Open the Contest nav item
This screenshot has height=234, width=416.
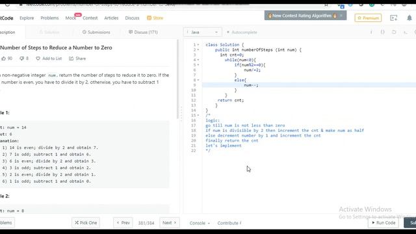coord(90,18)
